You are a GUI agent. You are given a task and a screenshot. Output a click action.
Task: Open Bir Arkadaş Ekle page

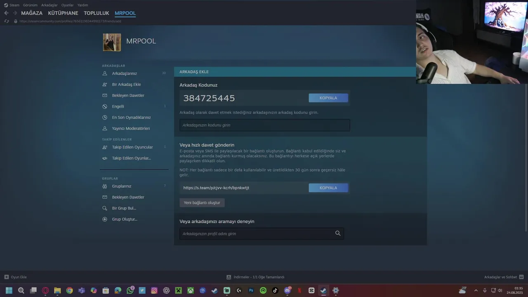(127, 85)
